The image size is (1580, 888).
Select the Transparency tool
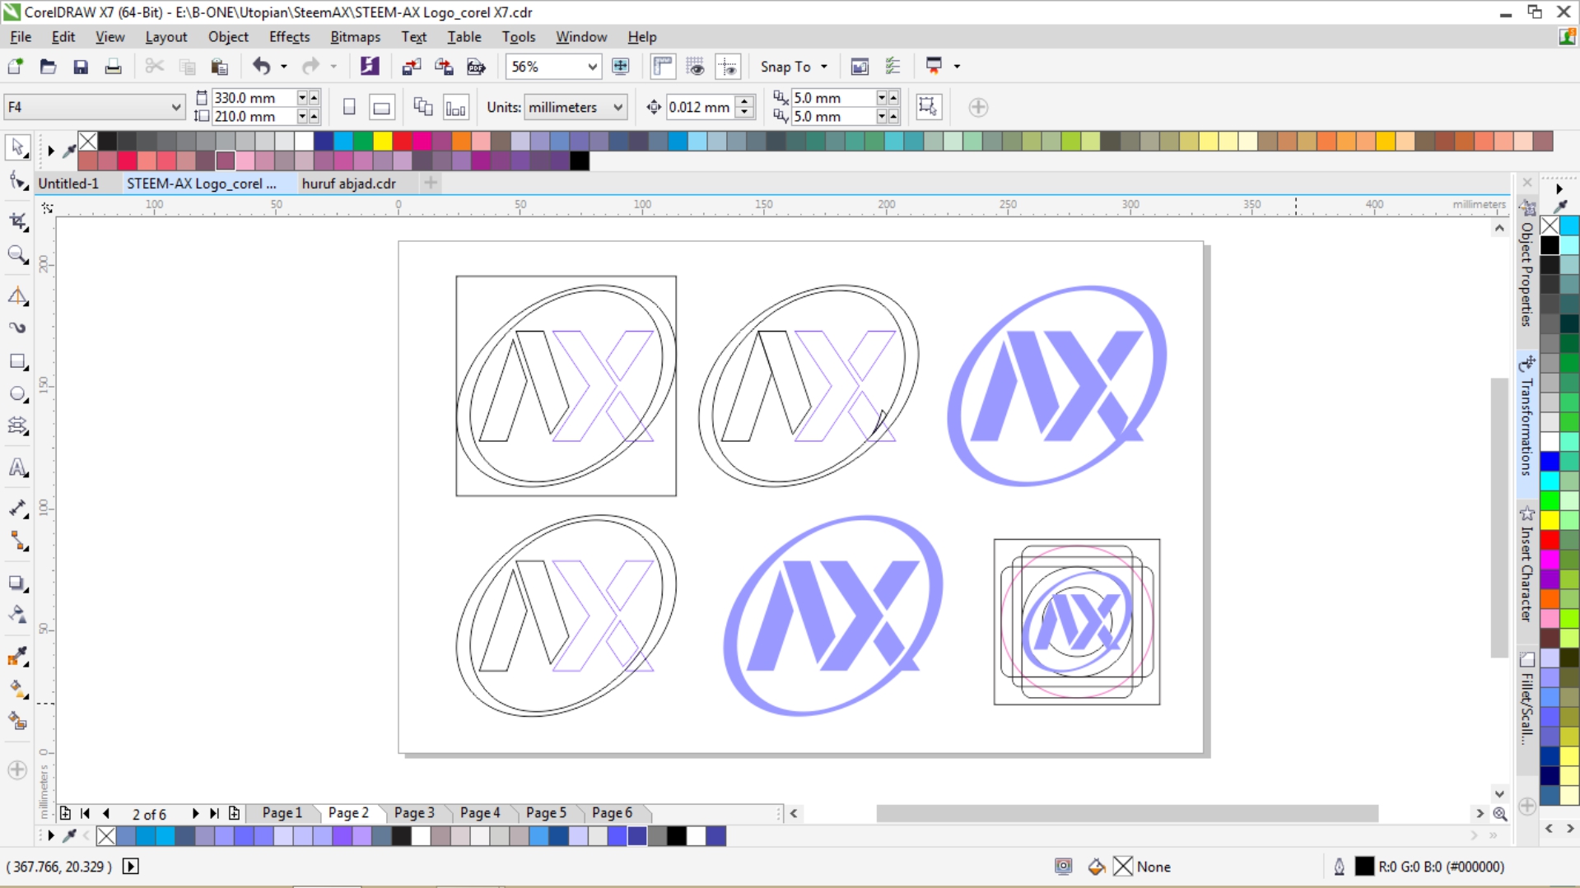coord(17,615)
